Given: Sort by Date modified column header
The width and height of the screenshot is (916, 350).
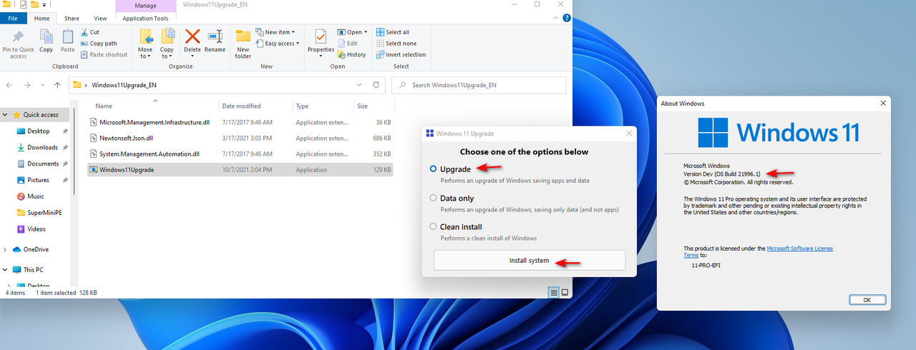Looking at the screenshot, I should [241, 106].
